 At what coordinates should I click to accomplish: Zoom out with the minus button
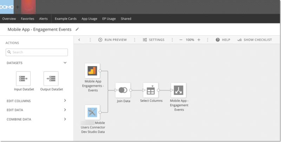(181, 40)
